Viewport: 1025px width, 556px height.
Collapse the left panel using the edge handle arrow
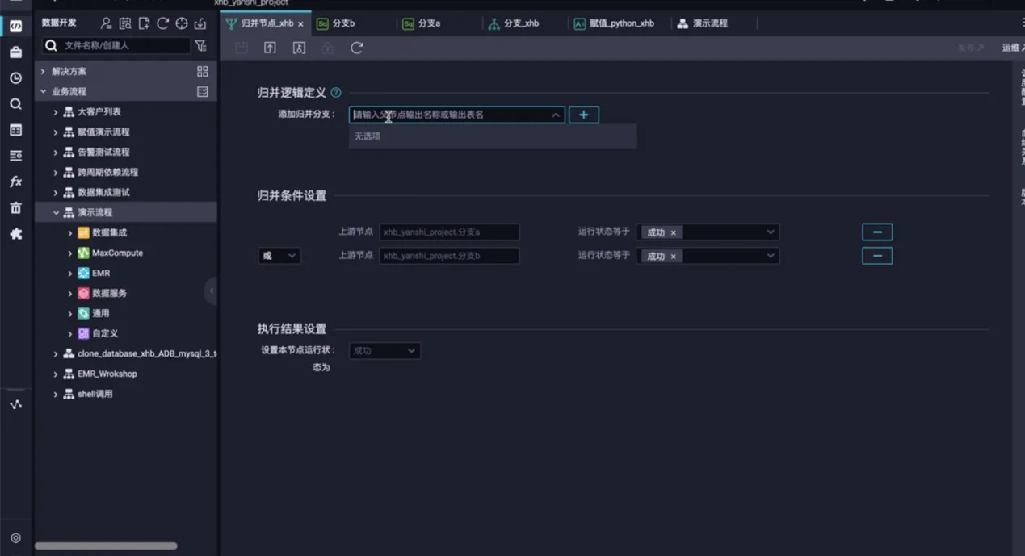tap(212, 291)
